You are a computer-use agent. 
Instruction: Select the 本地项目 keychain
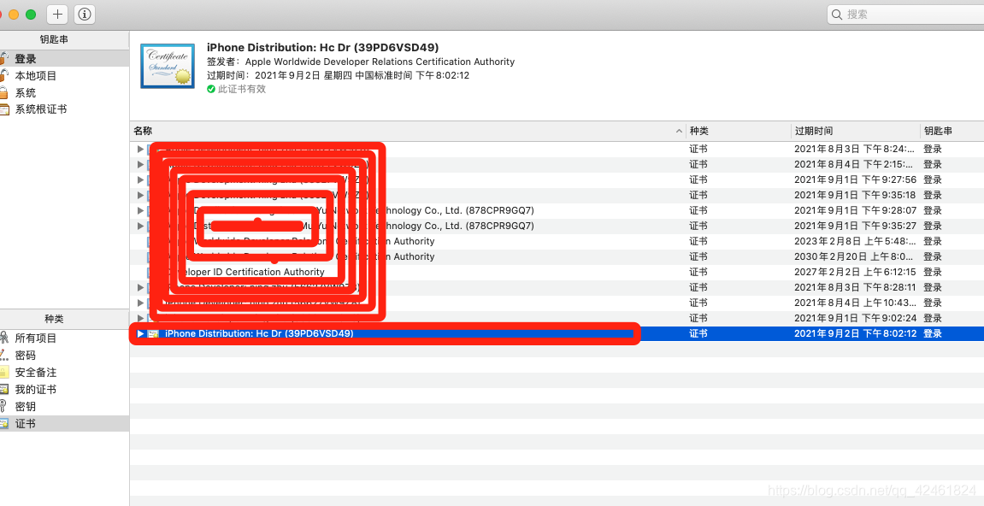(64, 76)
